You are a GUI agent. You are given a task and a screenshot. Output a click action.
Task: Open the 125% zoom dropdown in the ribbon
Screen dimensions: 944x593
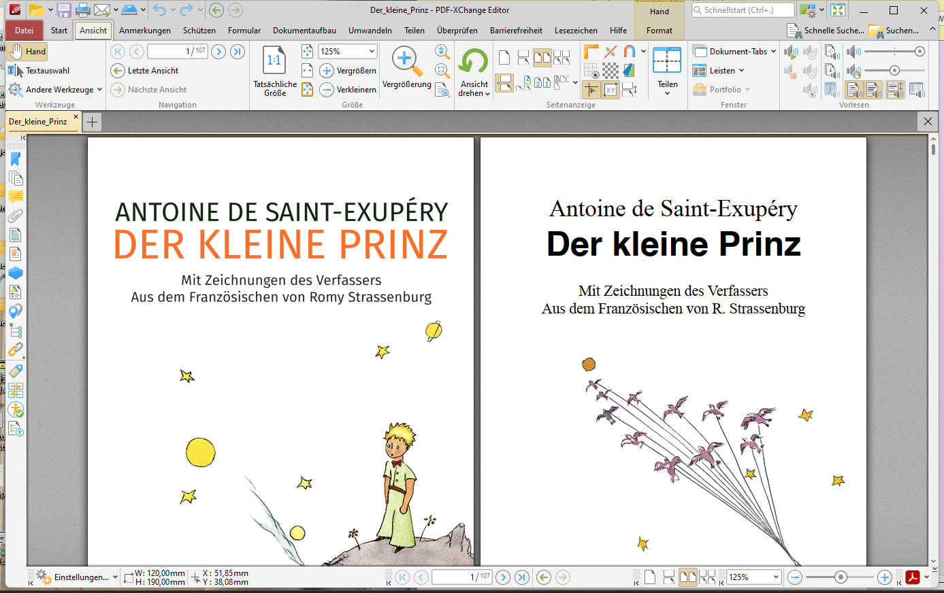(x=372, y=52)
